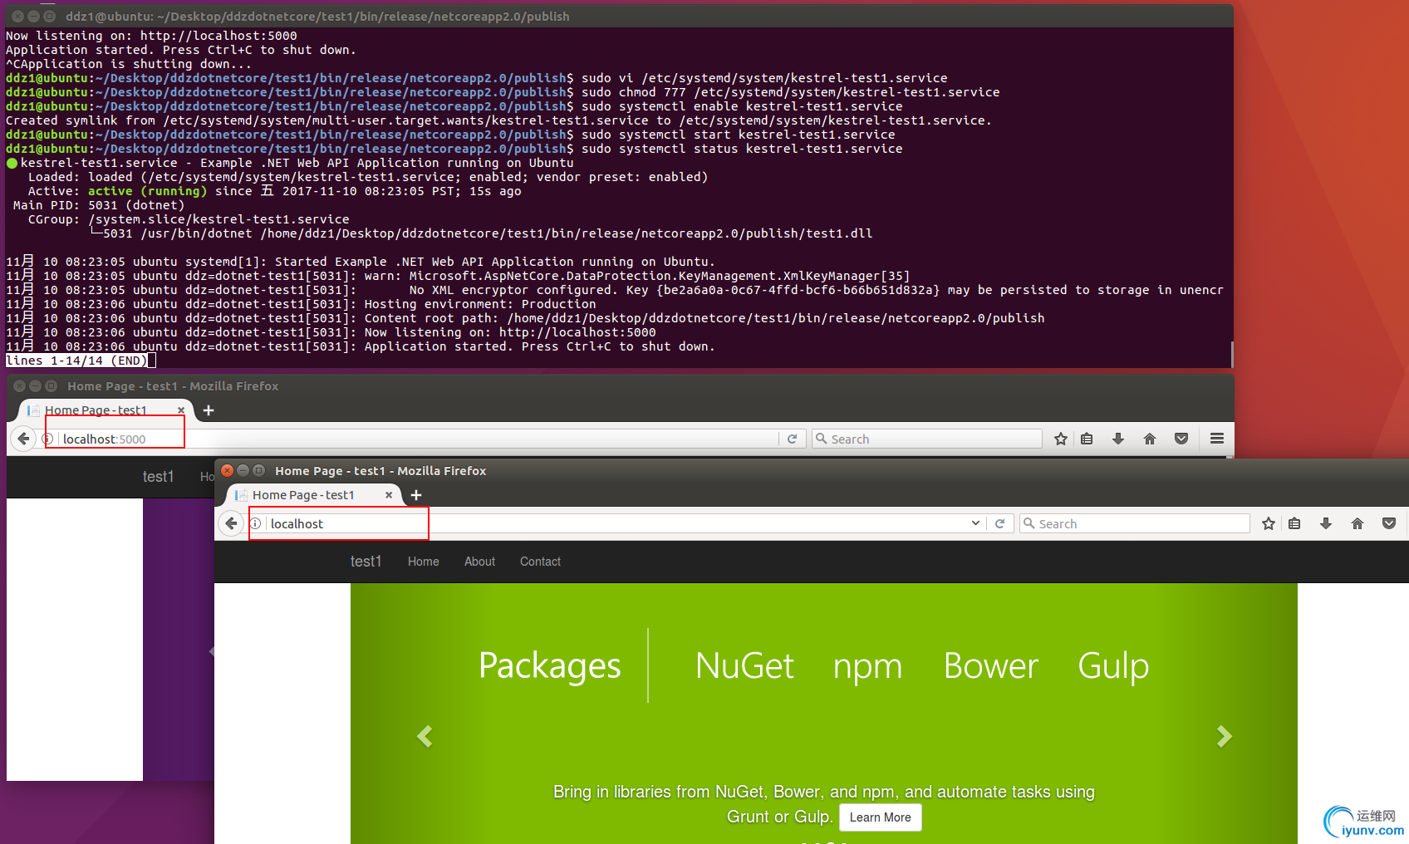This screenshot has height=844, width=1409.
Task: Click the test1 brand link in the localhost:5000 window
Action: 158,477
